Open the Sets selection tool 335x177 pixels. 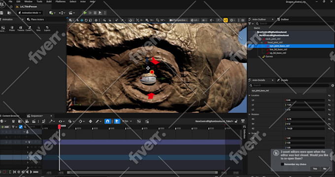(38, 29)
